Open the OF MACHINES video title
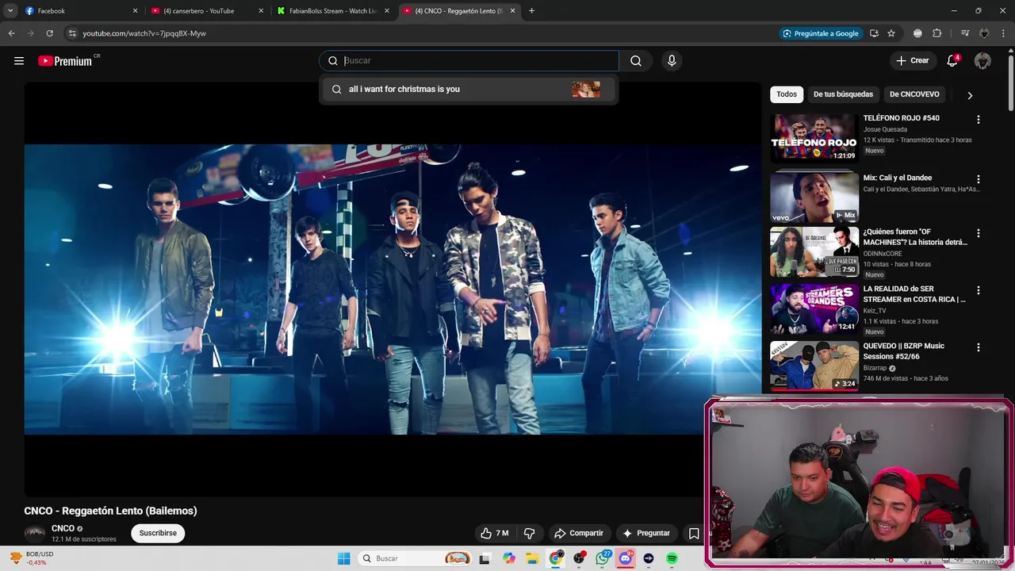Image resolution: width=1015 pixels, height=571 pixels. (x=915, y=237)
